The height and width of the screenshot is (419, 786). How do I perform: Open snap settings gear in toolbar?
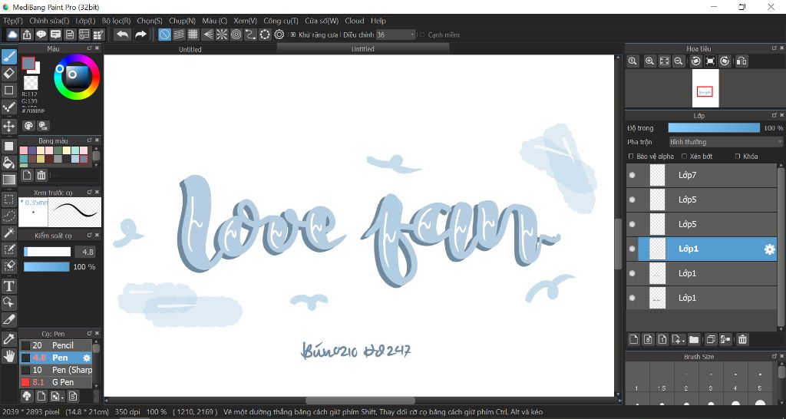pos(279,35)
